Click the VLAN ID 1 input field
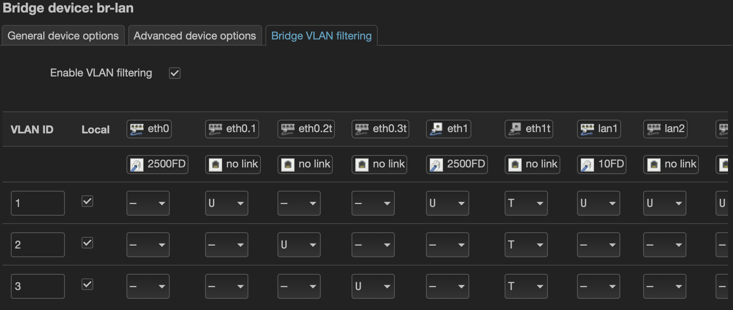This screenshot has width=733, height=310. click(38, 203)
